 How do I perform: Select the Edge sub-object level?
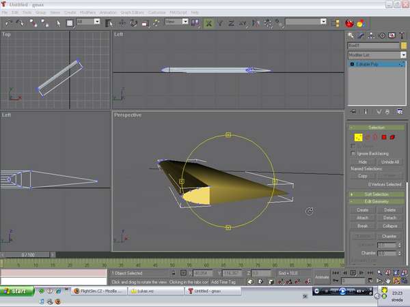[368, 137]
